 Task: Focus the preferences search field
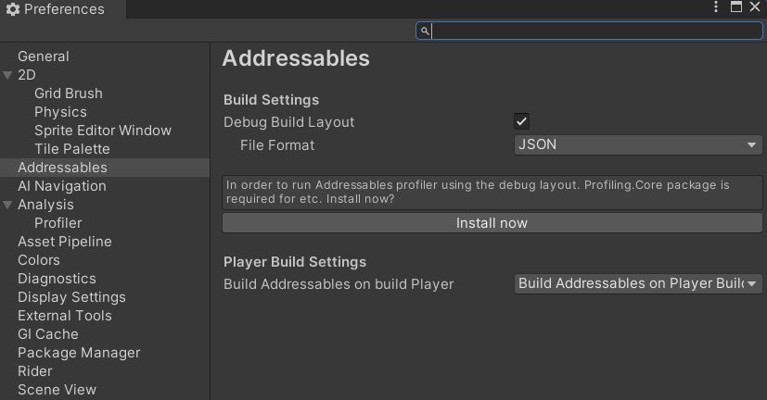(589, 31)
